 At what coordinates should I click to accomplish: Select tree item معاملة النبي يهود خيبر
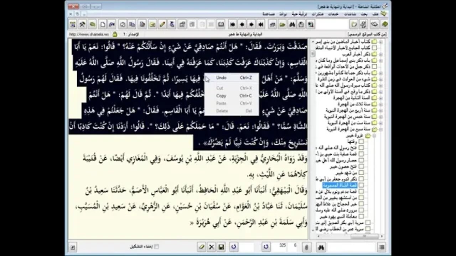point(338,217)
